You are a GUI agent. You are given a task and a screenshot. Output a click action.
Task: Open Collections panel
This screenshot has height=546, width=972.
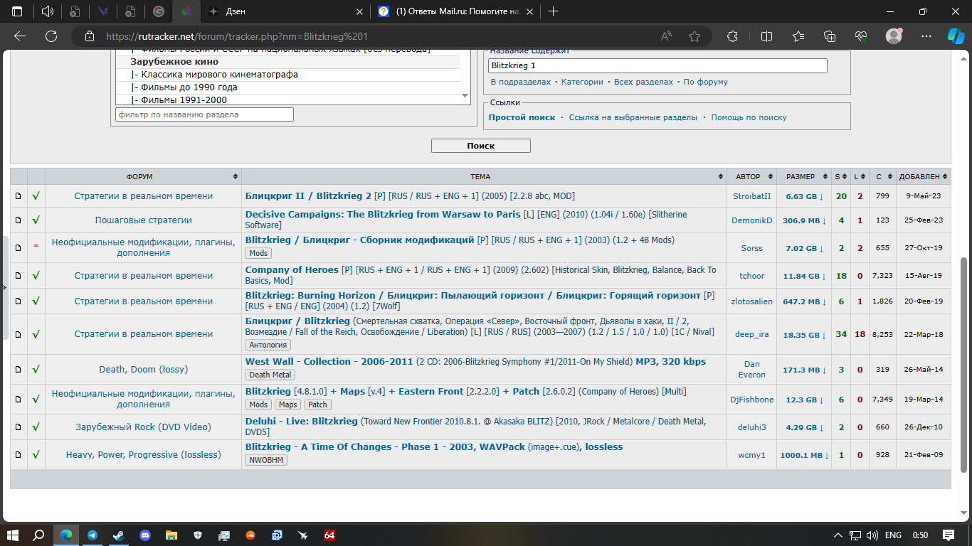click(x=829, y=36)
